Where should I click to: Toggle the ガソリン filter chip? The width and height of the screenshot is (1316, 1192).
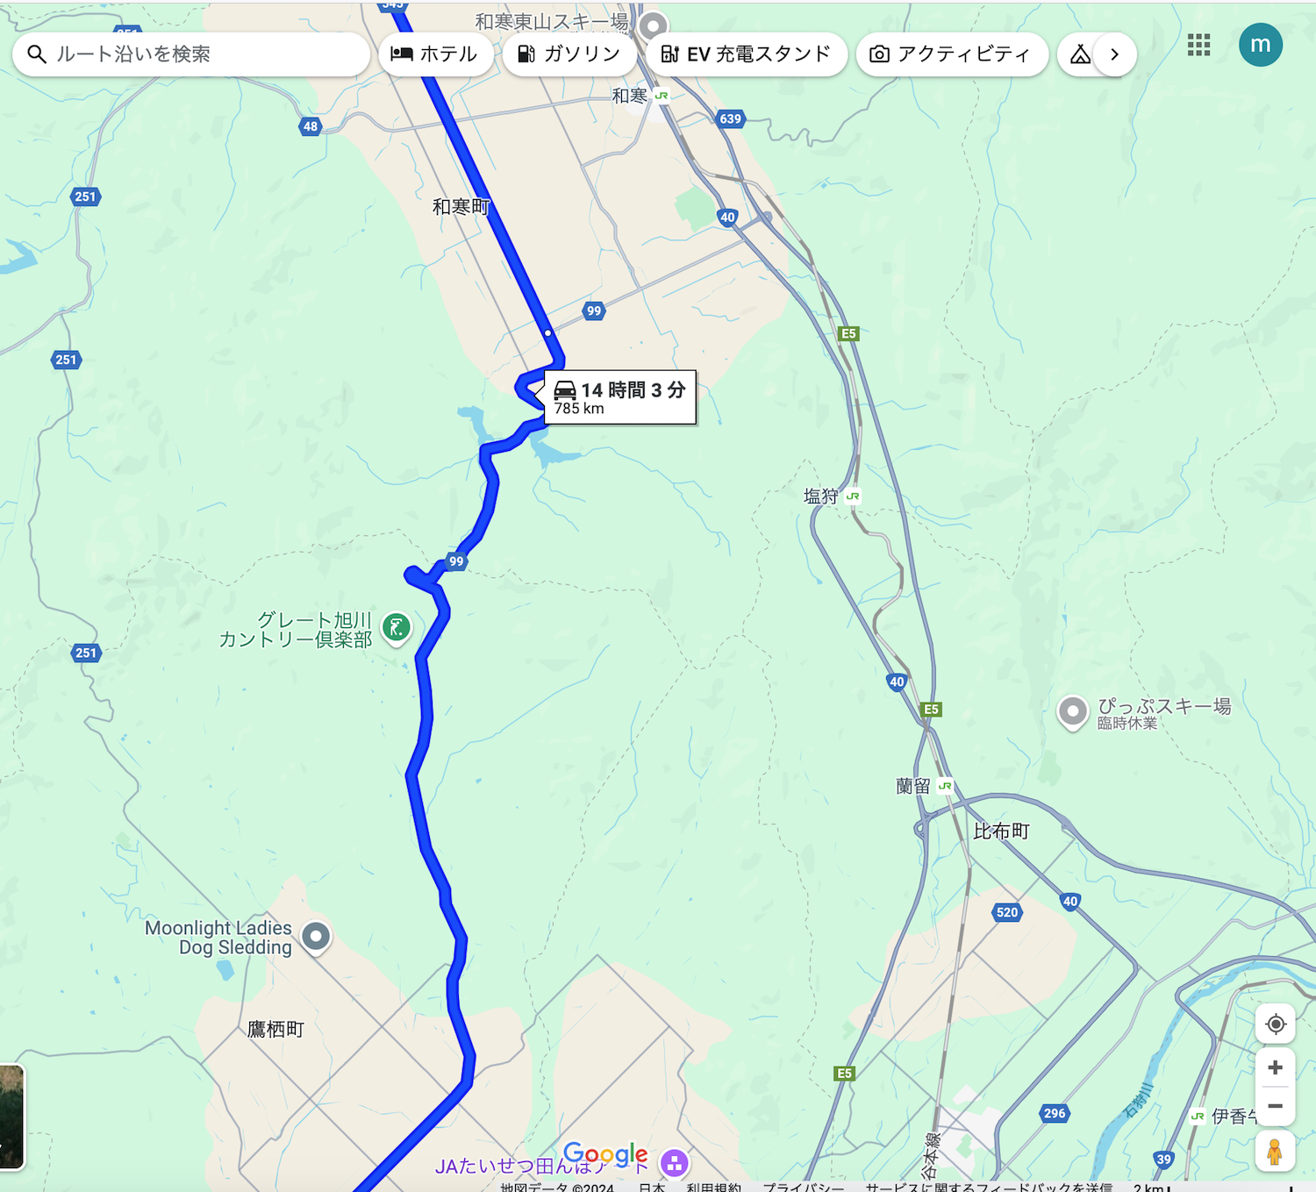click(x=569, y=54)
